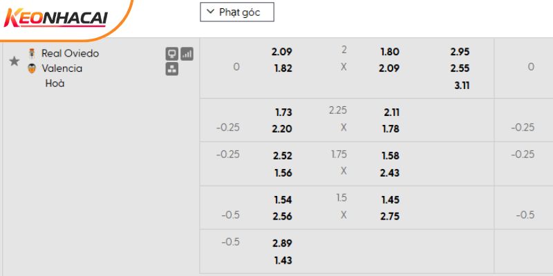Select the Valencia team name
The image size is (553, 276).
coord(62,68)
